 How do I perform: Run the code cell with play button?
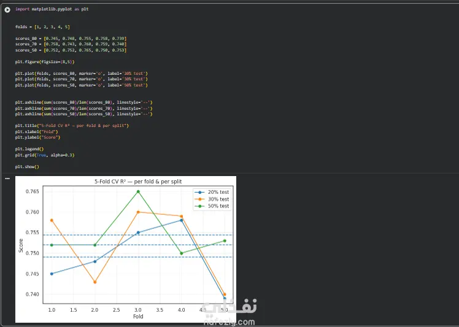pos(7,10)
